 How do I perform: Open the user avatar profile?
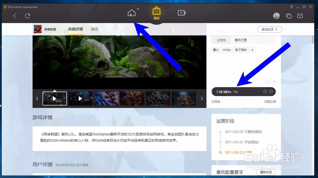[x=276, y=16]
